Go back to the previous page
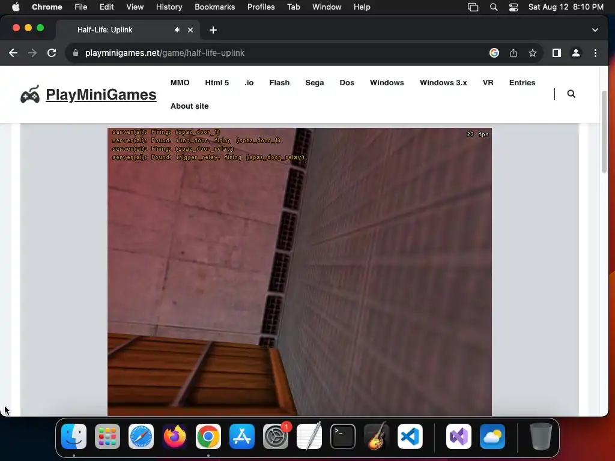This screenshot has height=461, width=615. pos(13,53)
